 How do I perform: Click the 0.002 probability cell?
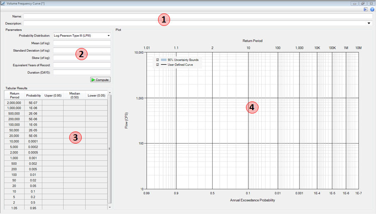[x=33, y=164]
